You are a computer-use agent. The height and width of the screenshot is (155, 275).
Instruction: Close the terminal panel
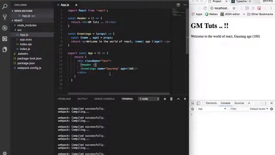(185, 99)
